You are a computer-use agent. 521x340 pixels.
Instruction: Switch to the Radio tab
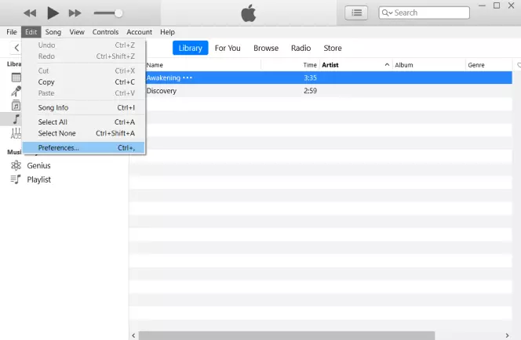point(301,48)
